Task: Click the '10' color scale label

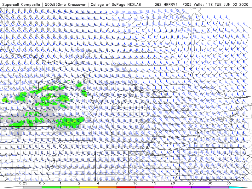Action: click(x=135, y=183)
